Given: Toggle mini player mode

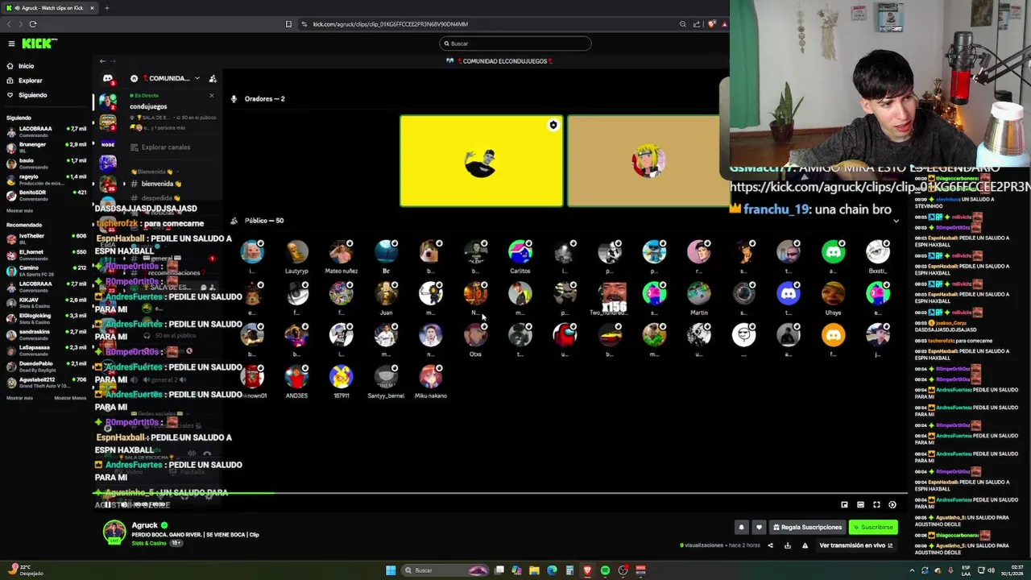Looking at the screenshot, I should (x=844, y=505).
